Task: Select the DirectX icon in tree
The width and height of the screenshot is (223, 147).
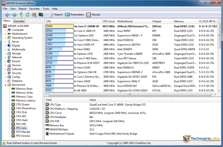Action: point(9,61)
